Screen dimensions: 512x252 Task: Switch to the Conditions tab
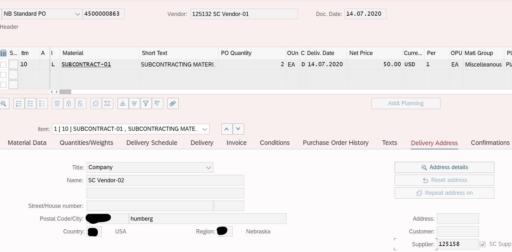(x=275, y=143)
